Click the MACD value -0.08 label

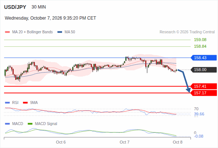[198, 136]
